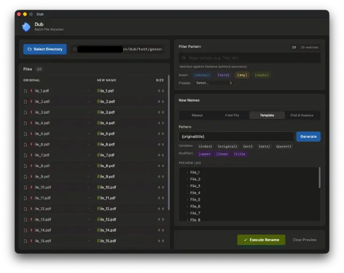Add the {parent} variable
Screen dimensions: 344x273
(283, 146)
